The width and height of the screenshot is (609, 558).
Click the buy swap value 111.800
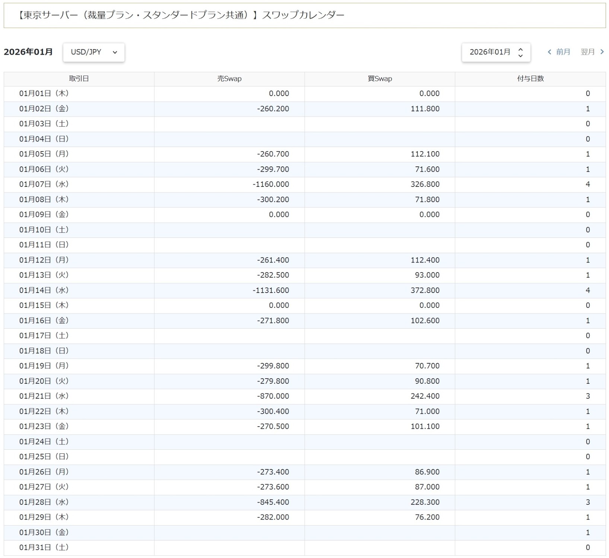click(x=425, y=109)
